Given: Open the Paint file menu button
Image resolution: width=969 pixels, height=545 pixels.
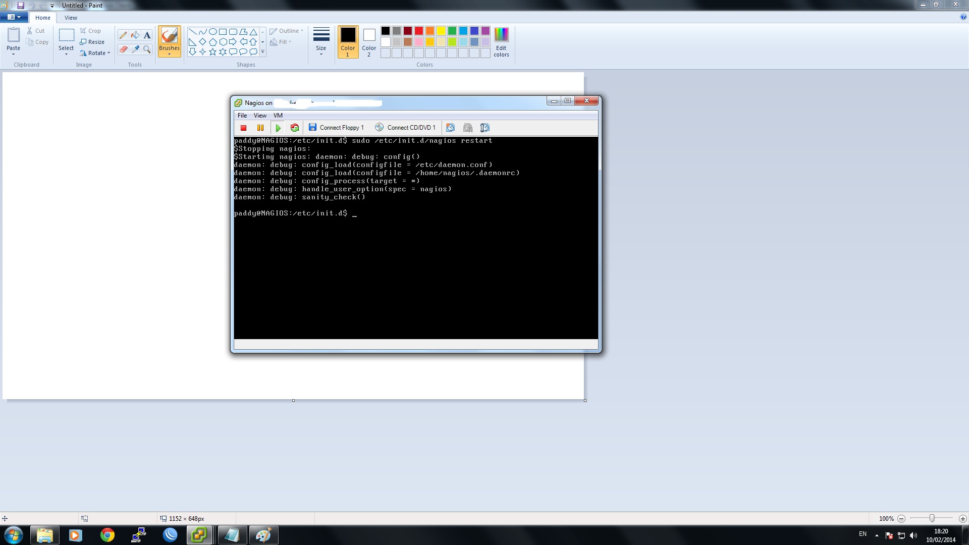Looking at the screenshot, I should pyautogui.click(x=14, y=17).
